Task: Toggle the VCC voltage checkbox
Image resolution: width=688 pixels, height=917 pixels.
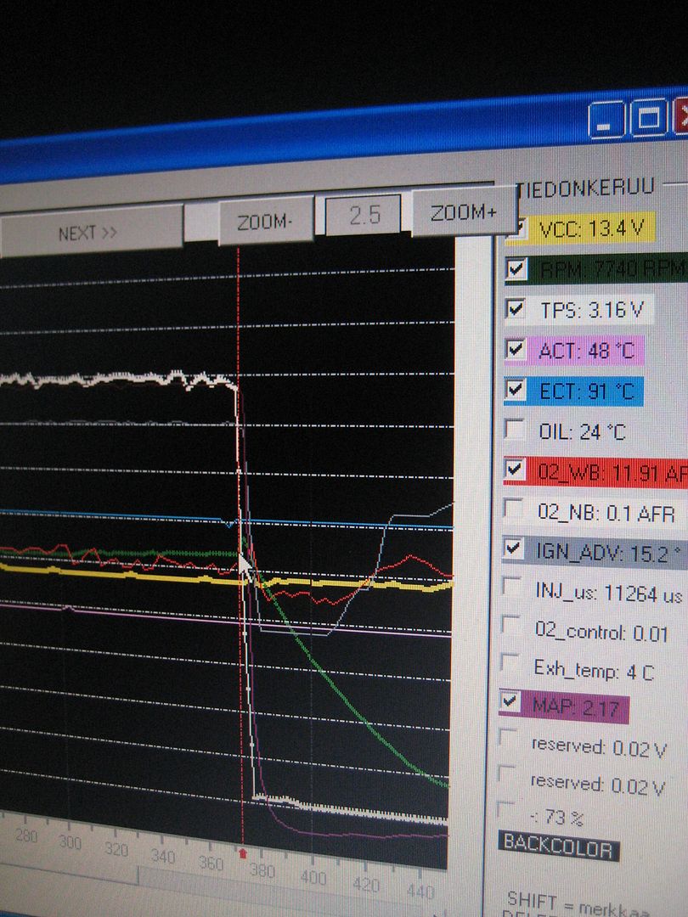Action: (x=518, y=227)
